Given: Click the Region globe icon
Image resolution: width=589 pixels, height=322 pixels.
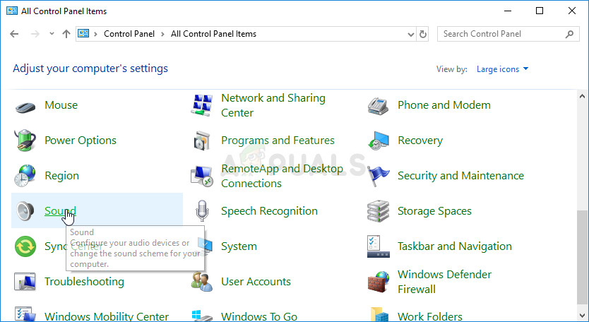Looking at the screenshot, I should pos(26,176).
